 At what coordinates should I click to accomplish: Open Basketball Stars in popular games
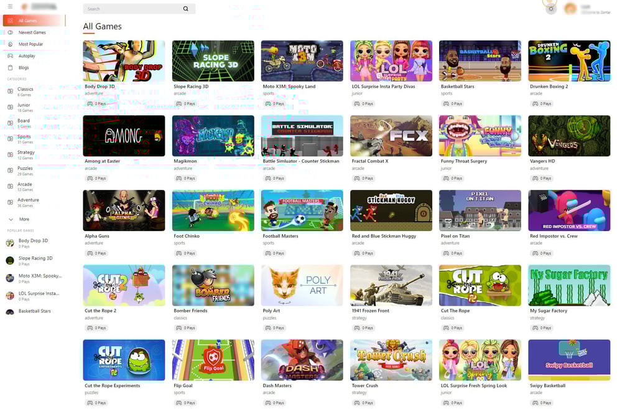pos(34,311)
